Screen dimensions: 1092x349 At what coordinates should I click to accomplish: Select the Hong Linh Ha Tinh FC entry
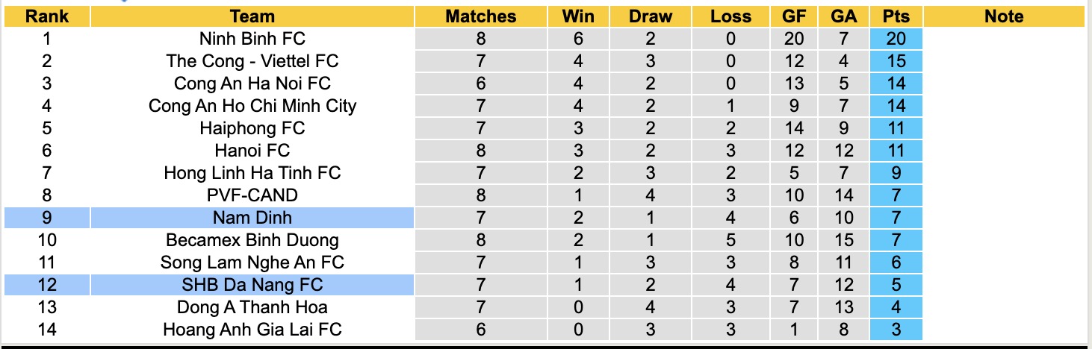coord(252,173)
